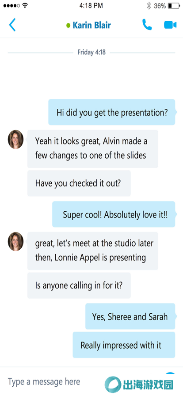
Task: Select the 'Hi did you get the presentation?' bubble
Action: coord(112,112)
